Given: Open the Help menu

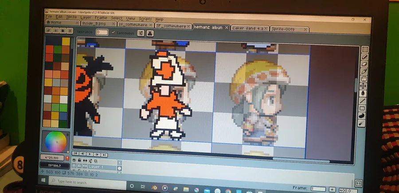Looking at the screenshot, I should tap(160, 19).
